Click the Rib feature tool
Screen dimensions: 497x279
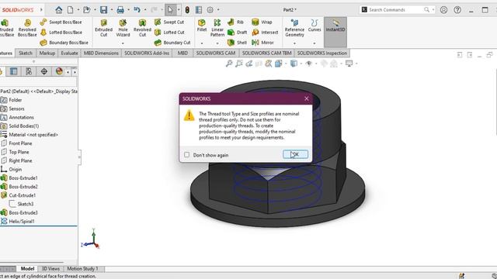pos(235,22)
